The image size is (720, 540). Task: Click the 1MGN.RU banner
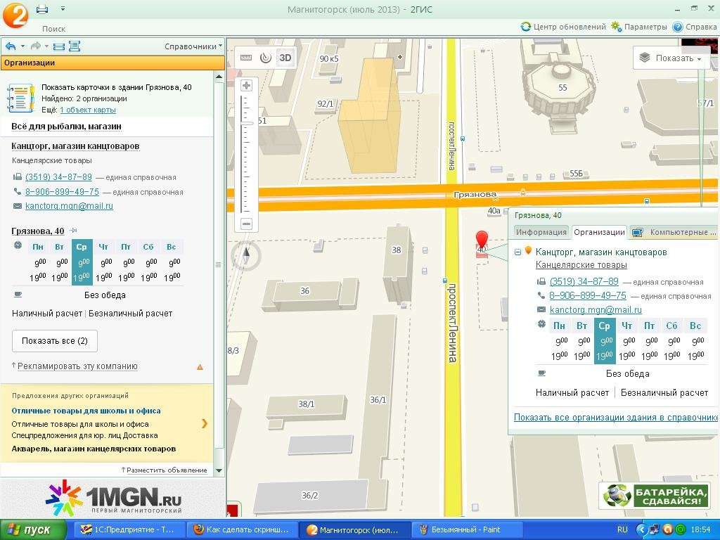click(x=113, y=497)
